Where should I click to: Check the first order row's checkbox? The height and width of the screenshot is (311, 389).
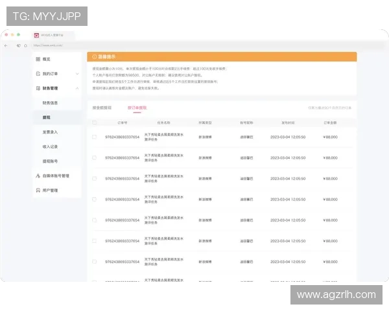click(x=94, y=137)
